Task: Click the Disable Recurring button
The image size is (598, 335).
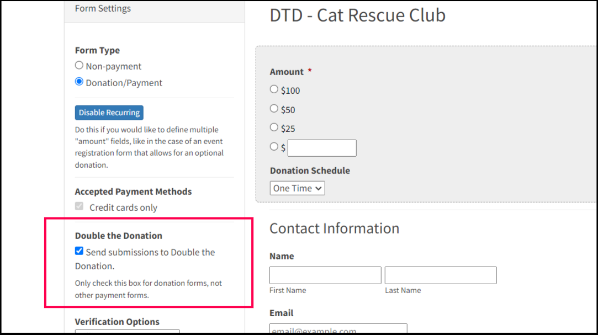Action: [109, 113]
